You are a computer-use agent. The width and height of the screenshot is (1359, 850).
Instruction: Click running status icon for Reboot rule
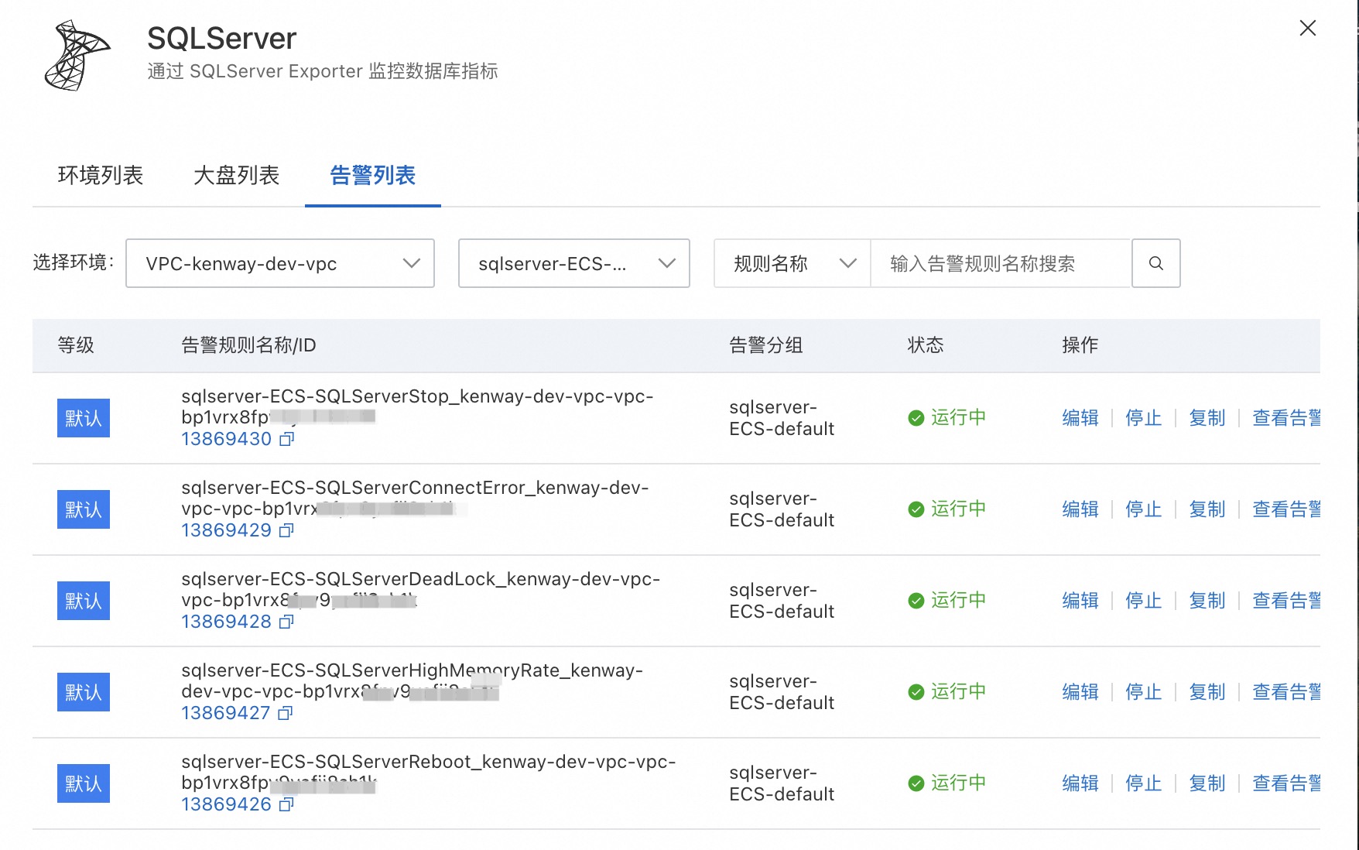pos(916,783)
